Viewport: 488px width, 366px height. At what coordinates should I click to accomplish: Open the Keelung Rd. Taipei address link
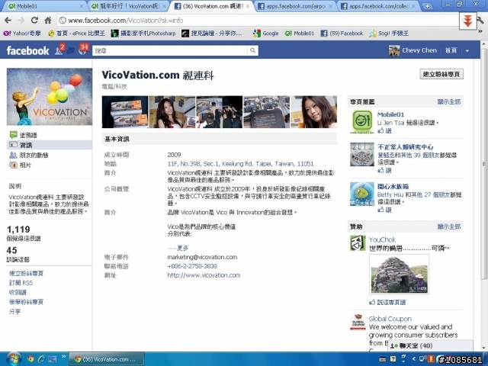(x=240, y=164)
